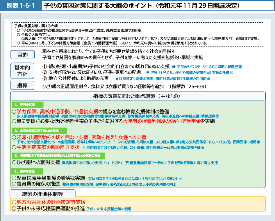Click the blue arrow before 計画策定や取組の充実
This screenshot has width=275, height=221.
pyautogui.click(x=117, y=79)
